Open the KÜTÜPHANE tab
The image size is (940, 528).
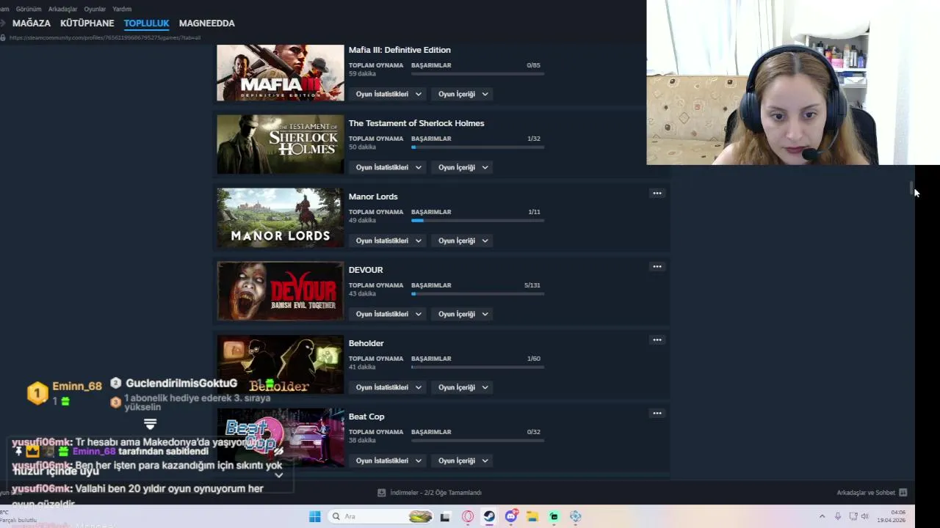(x=87, y=23)
